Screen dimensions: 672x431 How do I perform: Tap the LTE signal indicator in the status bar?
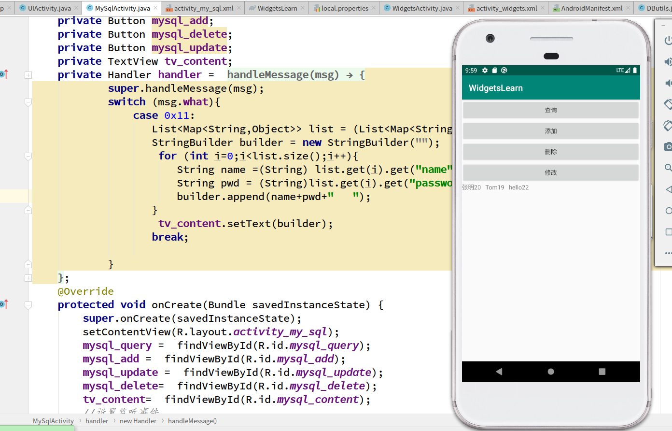(x=623, y=71)
